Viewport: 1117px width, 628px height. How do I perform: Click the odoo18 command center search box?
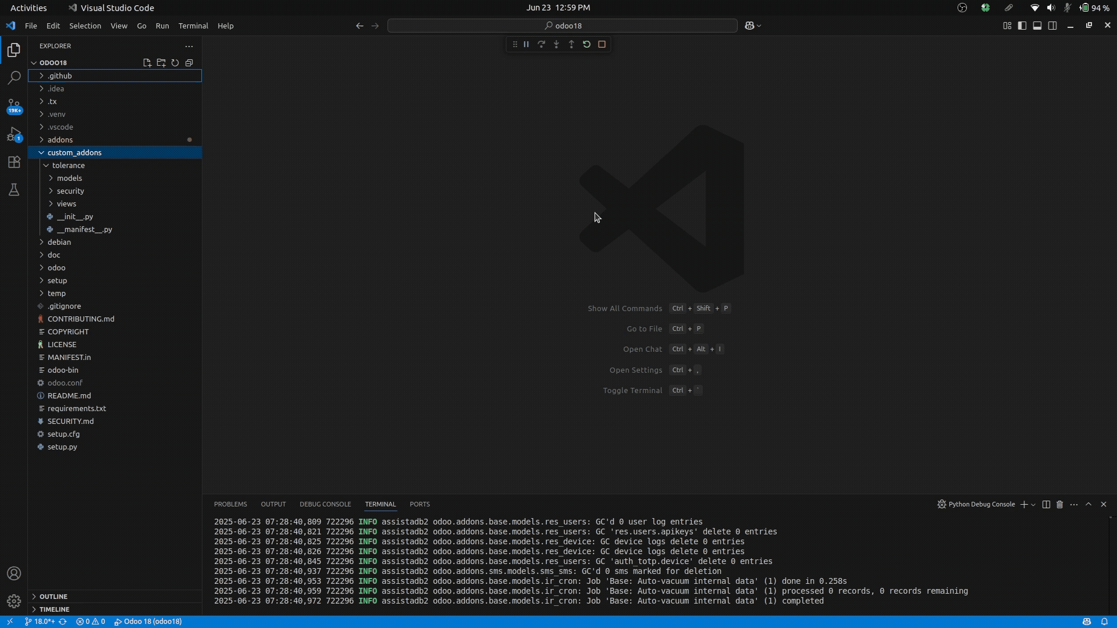(x=563, y=26)
